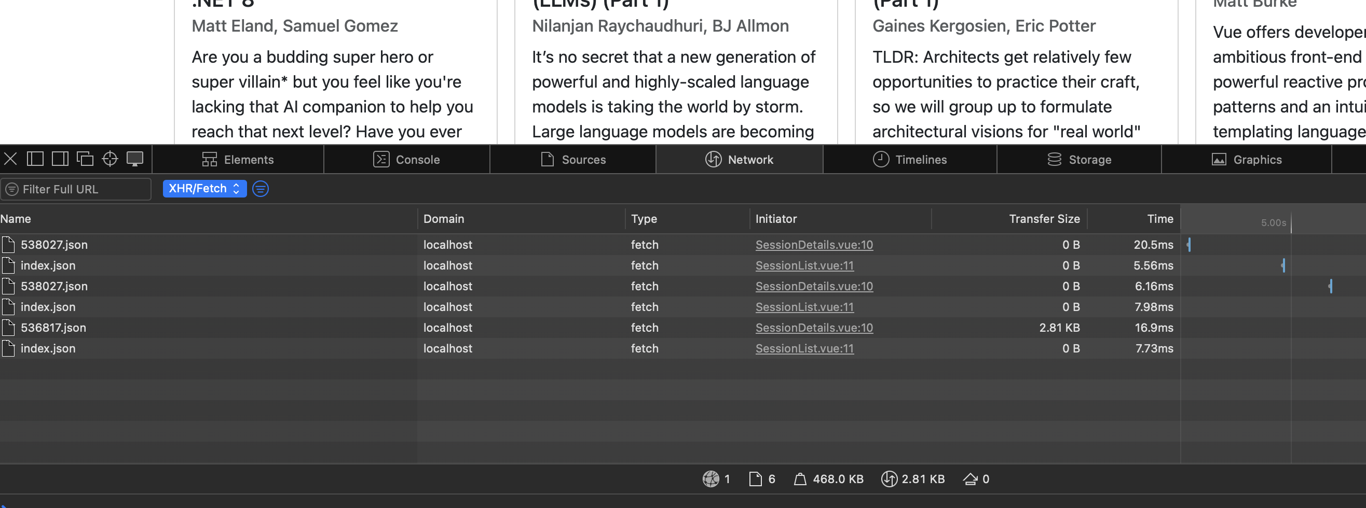Click the waterfall marker for 5.56ms request

1283,265
